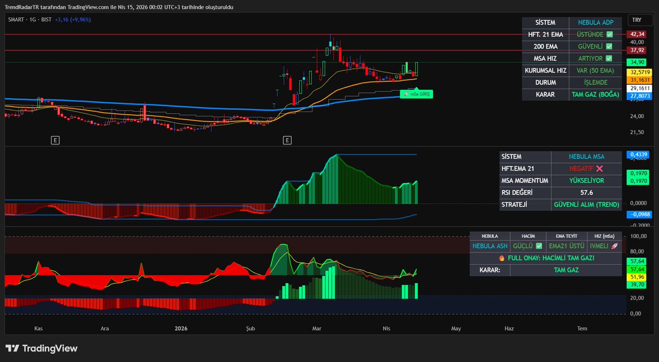Click the HFT.EMA 21 row label
659x362 pixels.
[x=526, y=169]
